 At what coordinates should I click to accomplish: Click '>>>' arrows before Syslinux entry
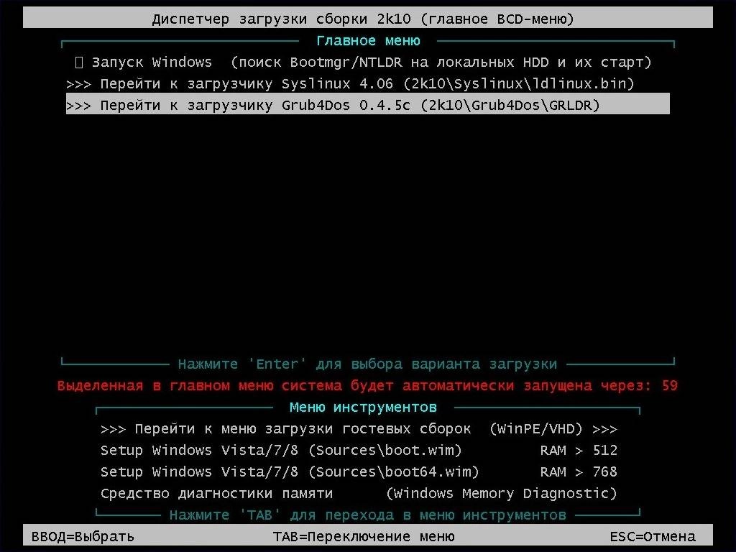[78, 85]
